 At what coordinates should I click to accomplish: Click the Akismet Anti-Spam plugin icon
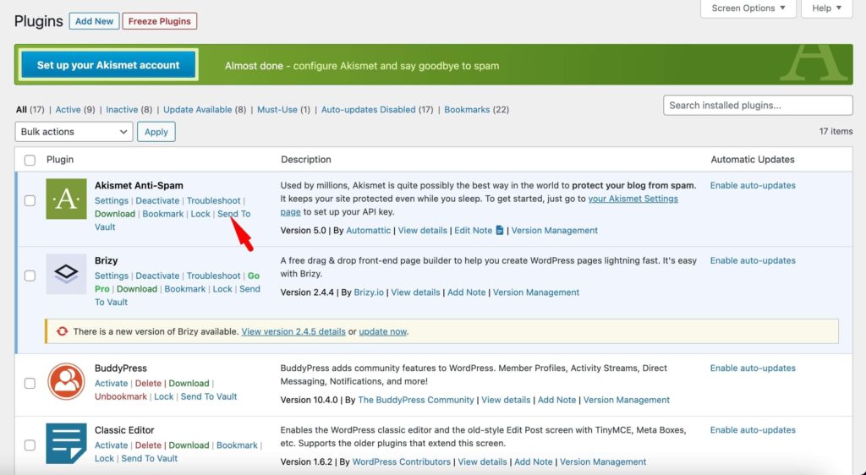coord(66,199)
